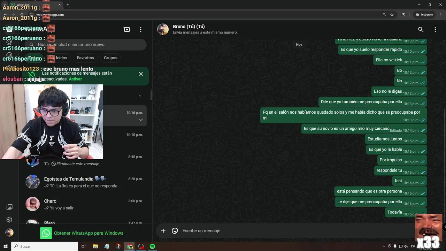Image resolution: width=446 pixels, height=251 pixels.
Task: Dismiss the notifications disabled banner
Action: click(141, 74)
